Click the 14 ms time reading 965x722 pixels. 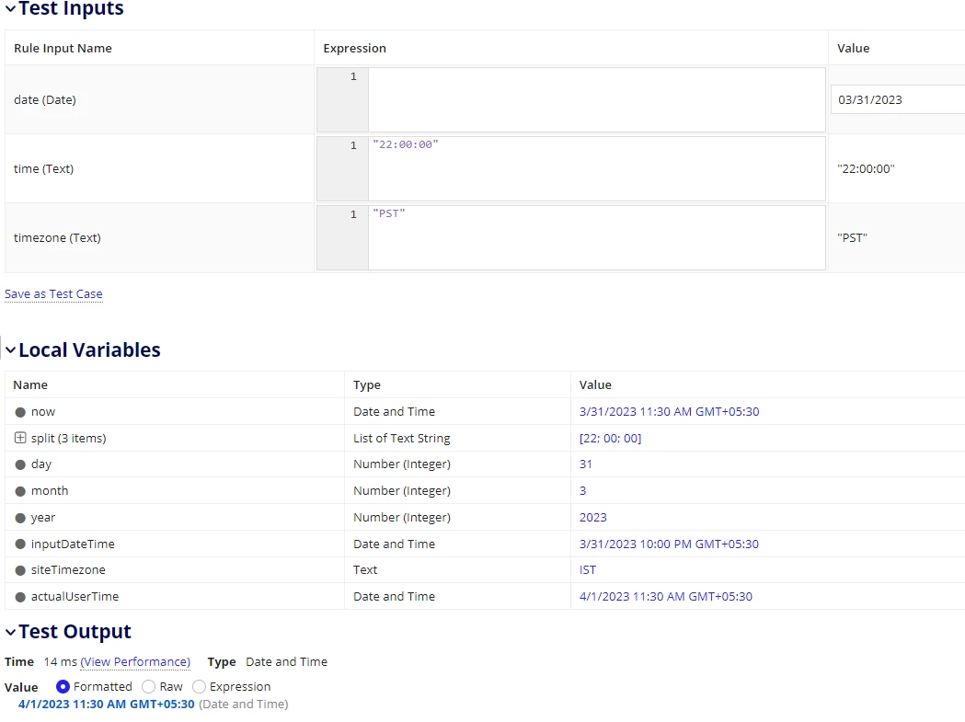pos(61,661)
